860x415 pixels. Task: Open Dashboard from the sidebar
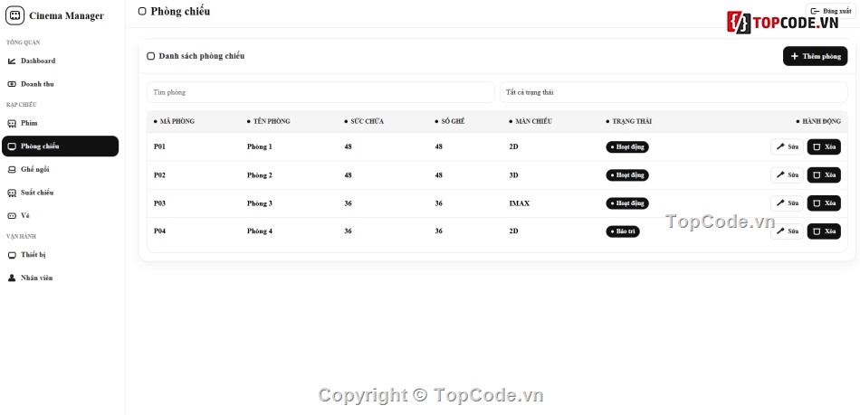[x=61, y=61]
